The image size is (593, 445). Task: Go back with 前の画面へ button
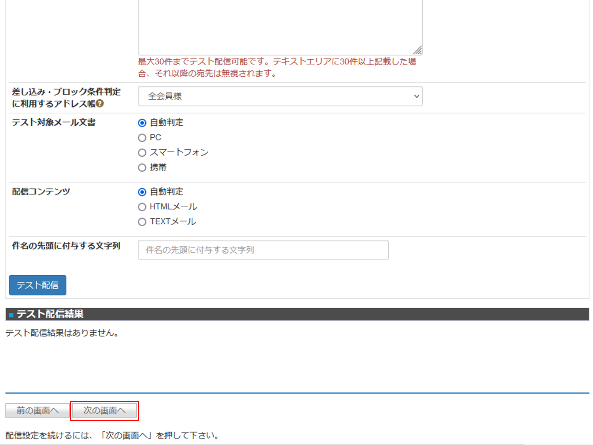pyautogui.click(x=38, y=411)
